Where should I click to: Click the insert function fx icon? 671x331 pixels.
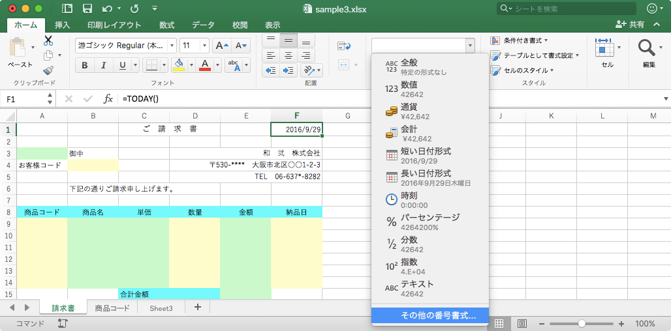pos(108,99)
